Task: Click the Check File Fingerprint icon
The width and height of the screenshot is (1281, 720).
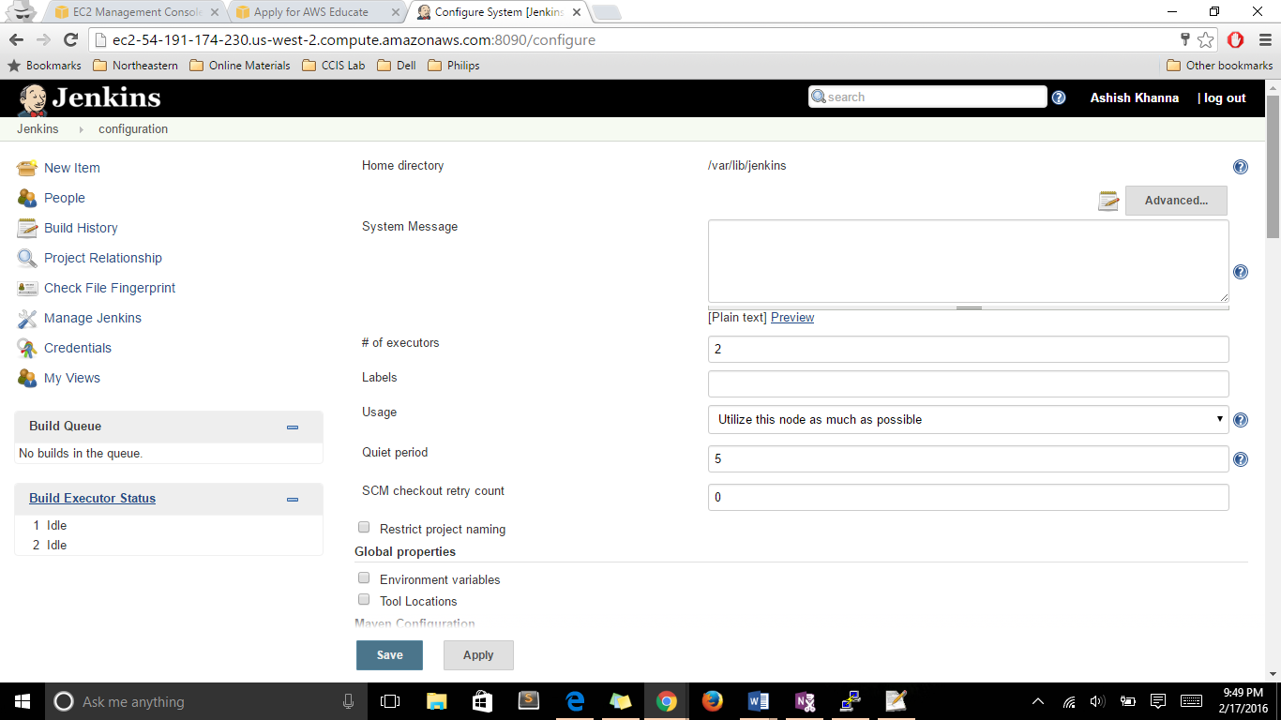Action: click(x=27, y=288)
